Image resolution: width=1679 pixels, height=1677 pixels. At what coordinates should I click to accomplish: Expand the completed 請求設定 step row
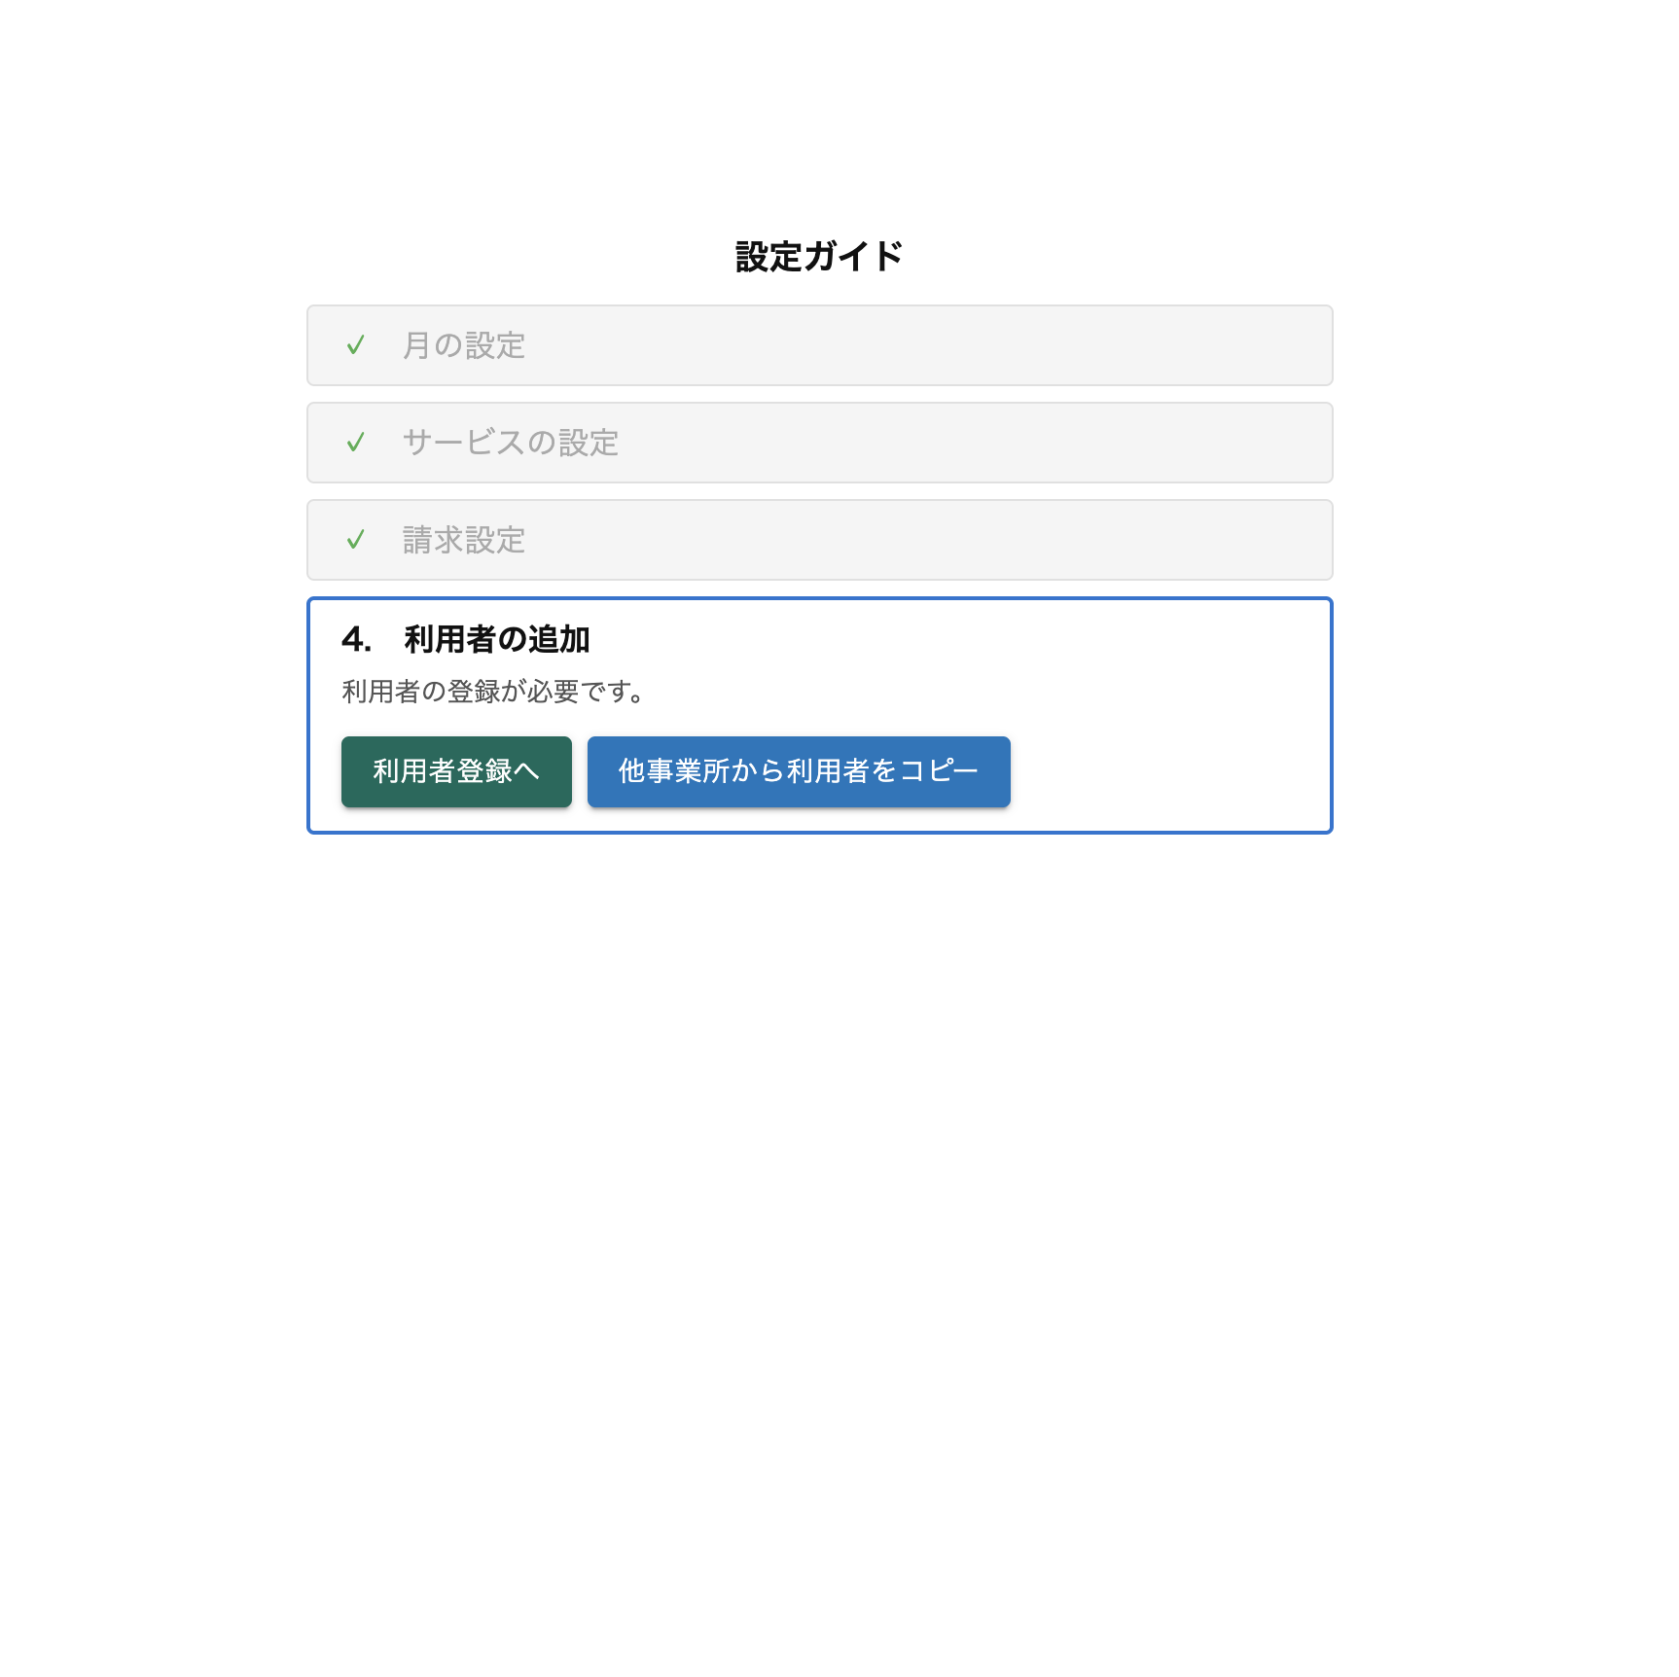[820, 540]
